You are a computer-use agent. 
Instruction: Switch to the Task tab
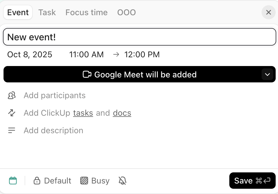click(x=47, y=12)
